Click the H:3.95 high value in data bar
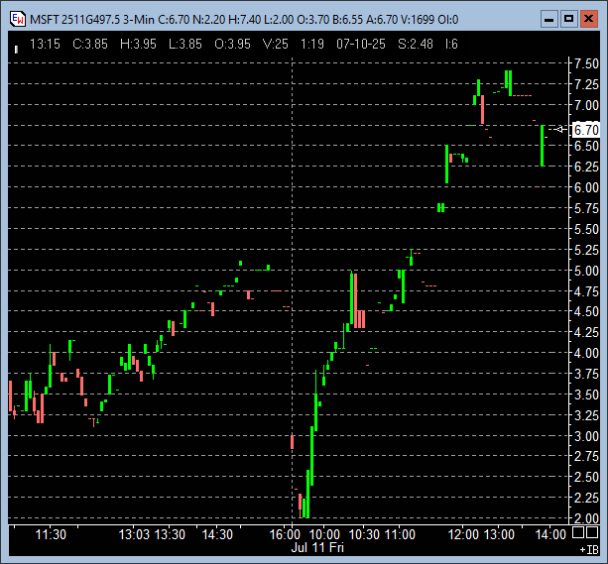The height and width of the screenshot is (564, 608). [x=138, y=44]
